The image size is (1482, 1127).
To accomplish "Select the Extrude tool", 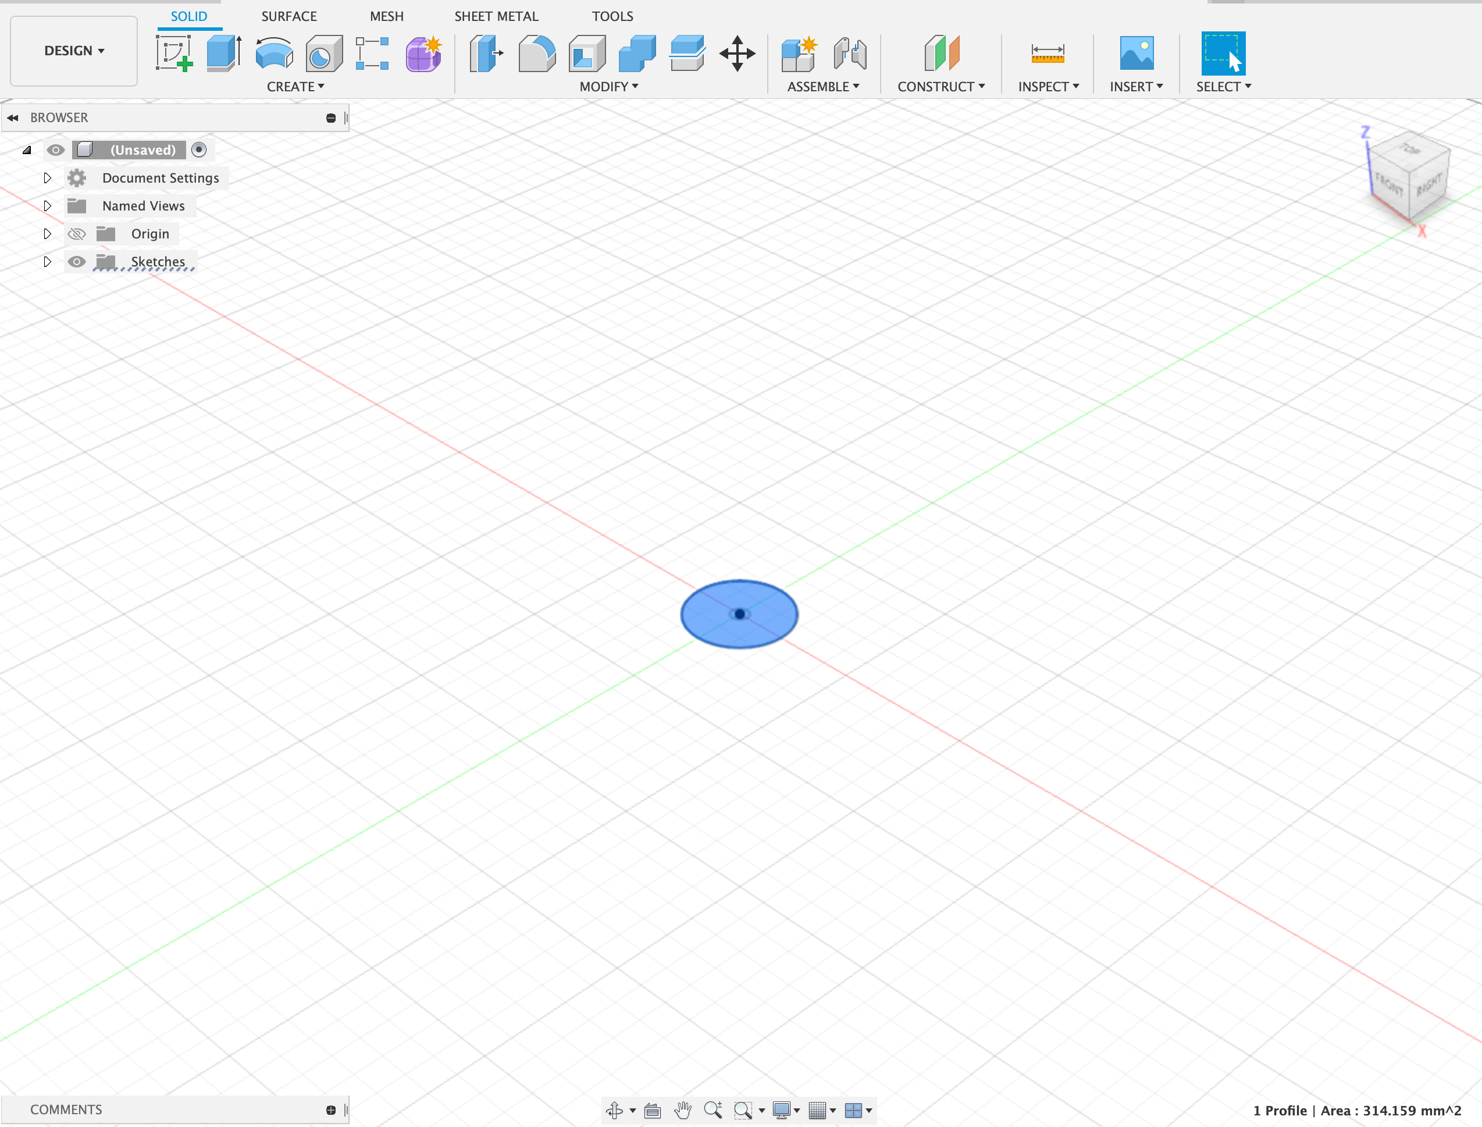I will pyautogui.click(x=224, y=53).
